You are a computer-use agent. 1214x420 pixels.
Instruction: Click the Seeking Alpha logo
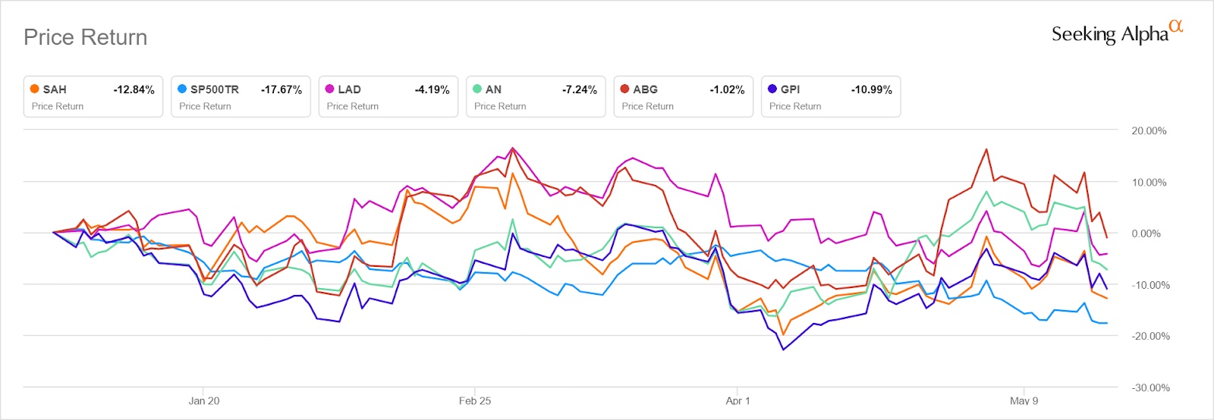(x=1109, y=34)
